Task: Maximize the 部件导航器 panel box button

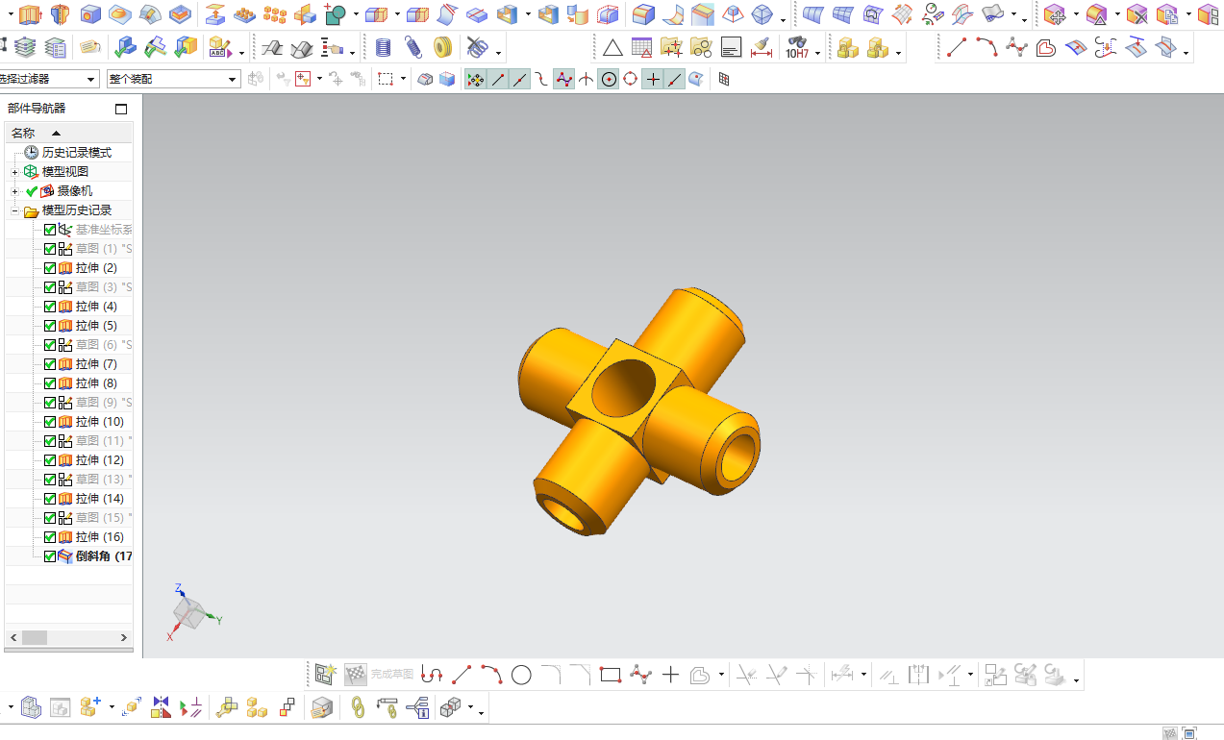Action: 121,109
